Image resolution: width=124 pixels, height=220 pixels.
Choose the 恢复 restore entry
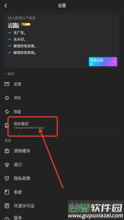pyautogui.click(x=62, y=112)
